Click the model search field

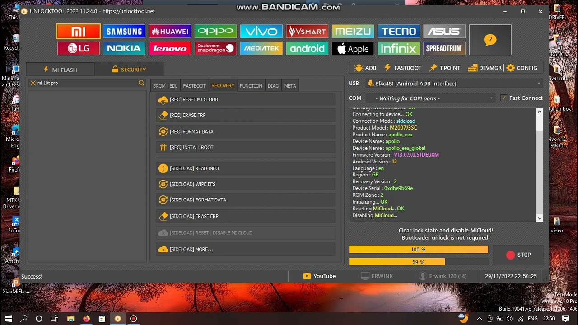pyautogui.click(x=88, y=83)
